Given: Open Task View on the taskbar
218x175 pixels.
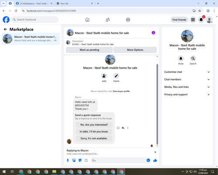Looking at the screenshot, I should 12,171.
